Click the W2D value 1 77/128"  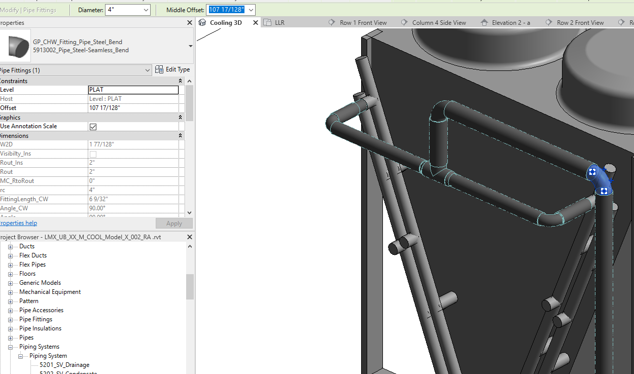click(x=133, y=144)
